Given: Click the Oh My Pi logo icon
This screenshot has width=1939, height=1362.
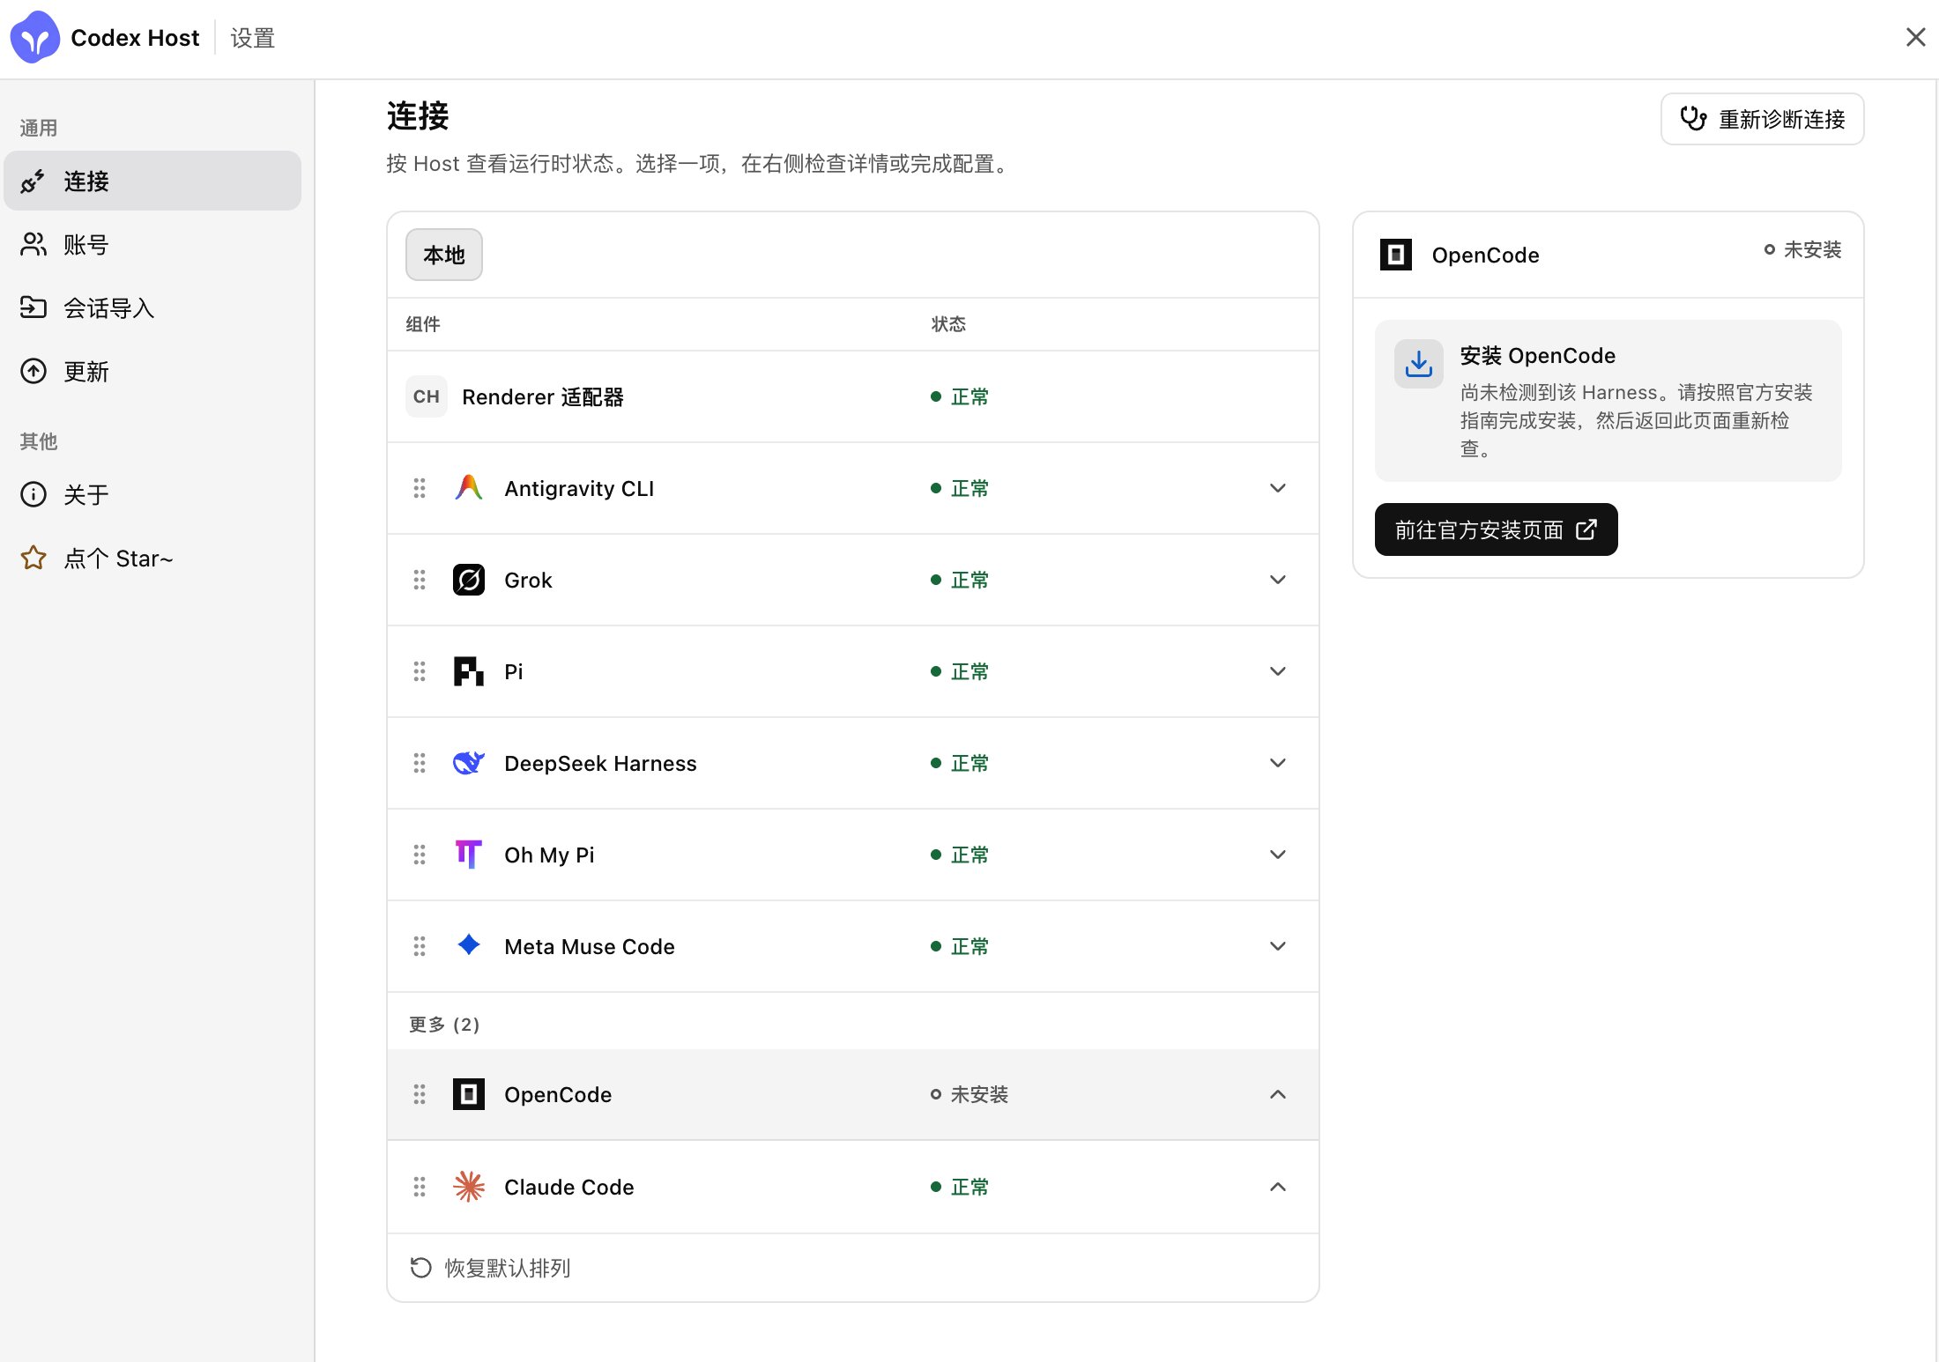Looking at the screenshot, I should click(x=469, y=855).
